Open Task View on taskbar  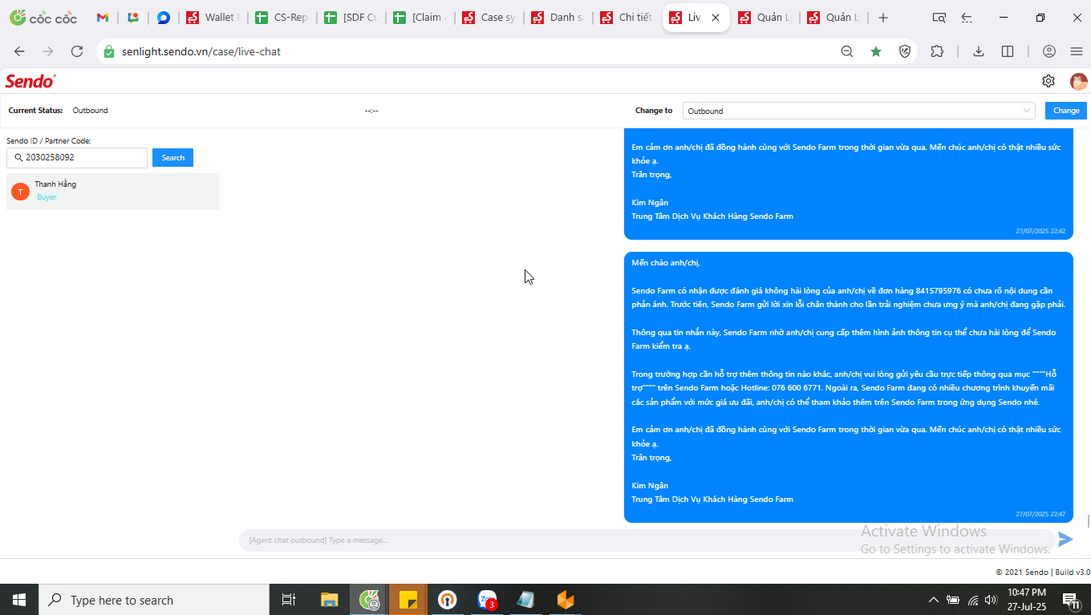[289, 600]
